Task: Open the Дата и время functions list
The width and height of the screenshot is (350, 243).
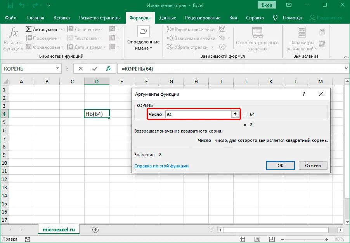Action: click(x=87, y=47)
